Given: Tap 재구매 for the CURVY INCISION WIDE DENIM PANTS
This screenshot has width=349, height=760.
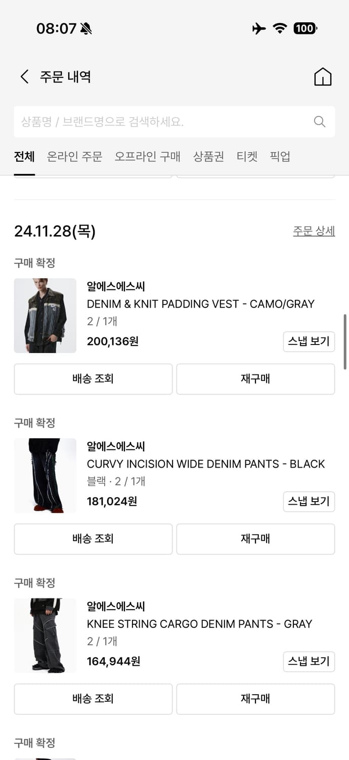Looking at the screenshot, I should [255, 539].
